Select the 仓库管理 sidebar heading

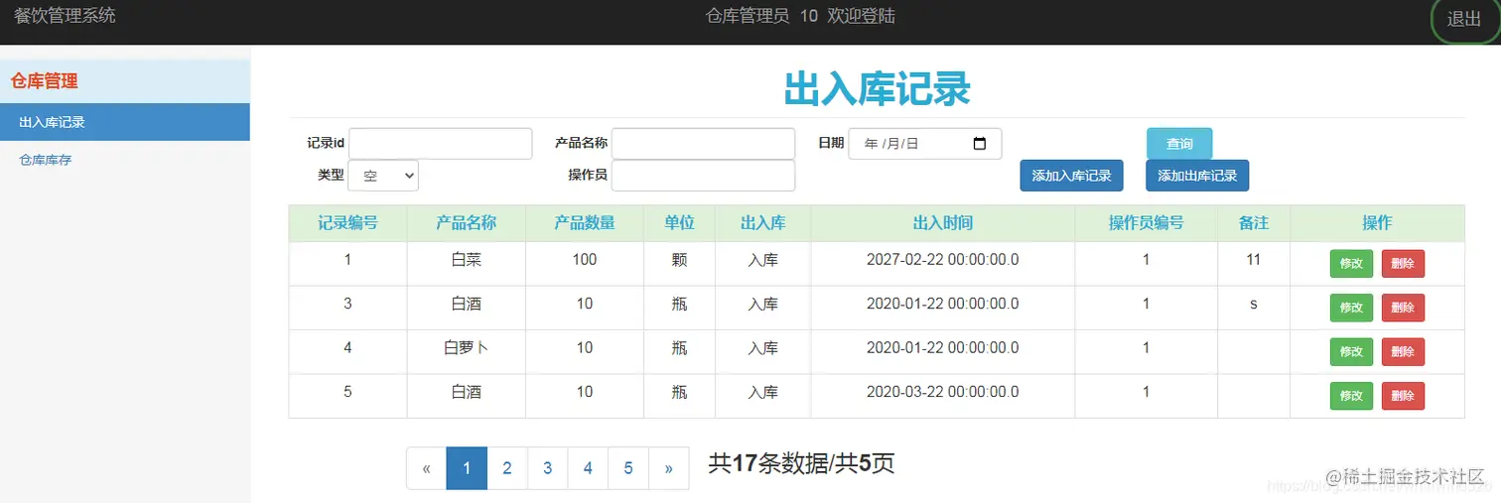click(x=125, y=81)
